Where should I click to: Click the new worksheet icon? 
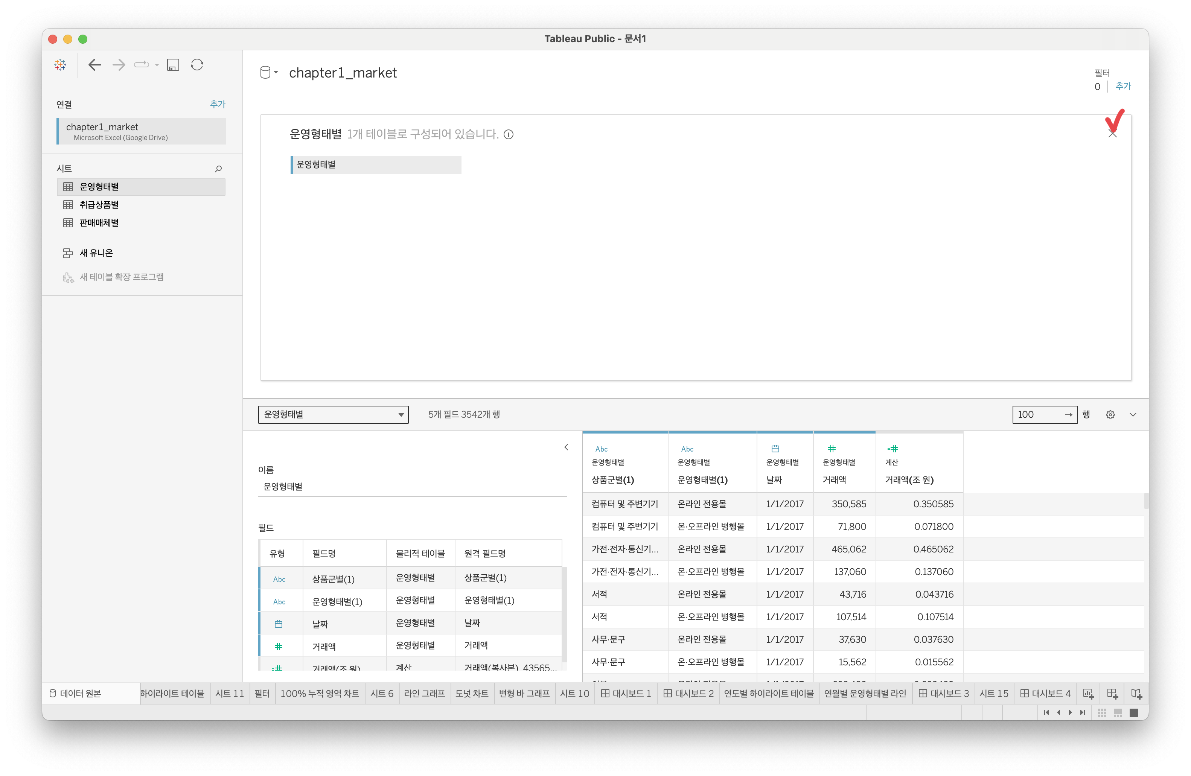coord(1088,694)
